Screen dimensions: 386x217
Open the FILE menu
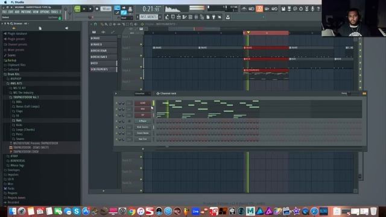(x=4, y=12)
